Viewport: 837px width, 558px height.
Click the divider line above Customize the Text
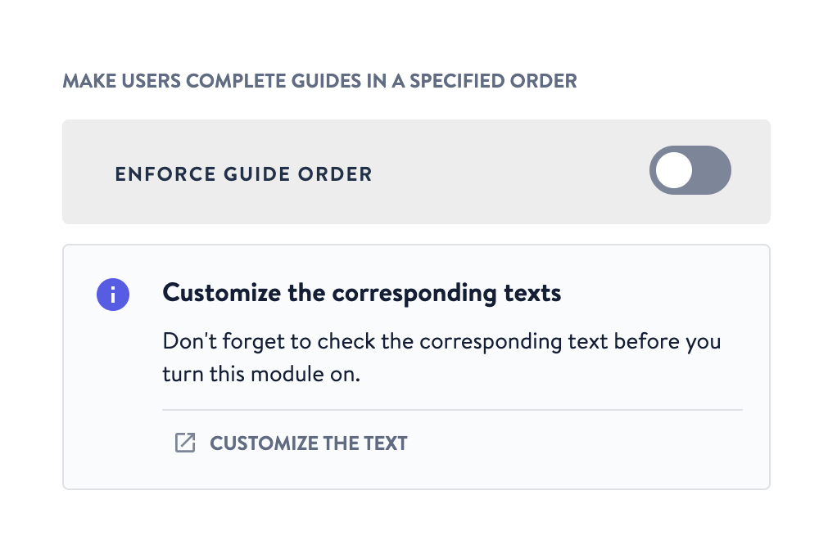tap(452, 409)
